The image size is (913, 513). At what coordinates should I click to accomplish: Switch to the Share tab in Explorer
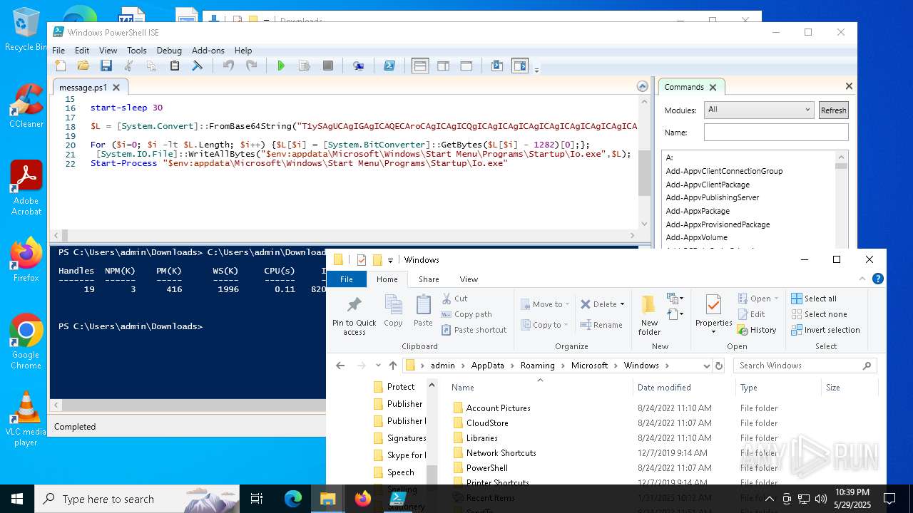pos(429,279)
